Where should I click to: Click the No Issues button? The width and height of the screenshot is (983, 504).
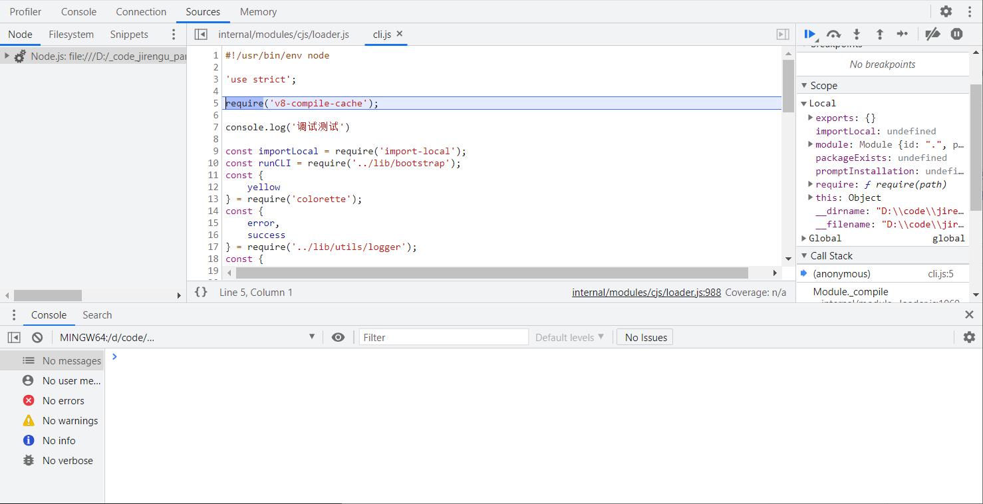[x=645, y=337]
